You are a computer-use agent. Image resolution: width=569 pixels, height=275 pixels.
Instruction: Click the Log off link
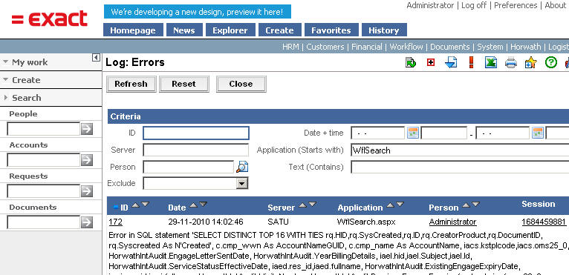474,5
